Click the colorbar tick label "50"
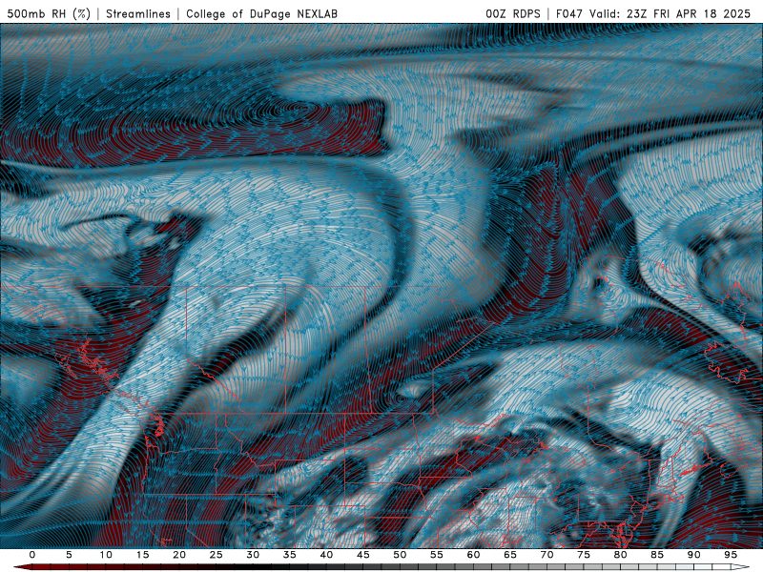 [400, 555]
